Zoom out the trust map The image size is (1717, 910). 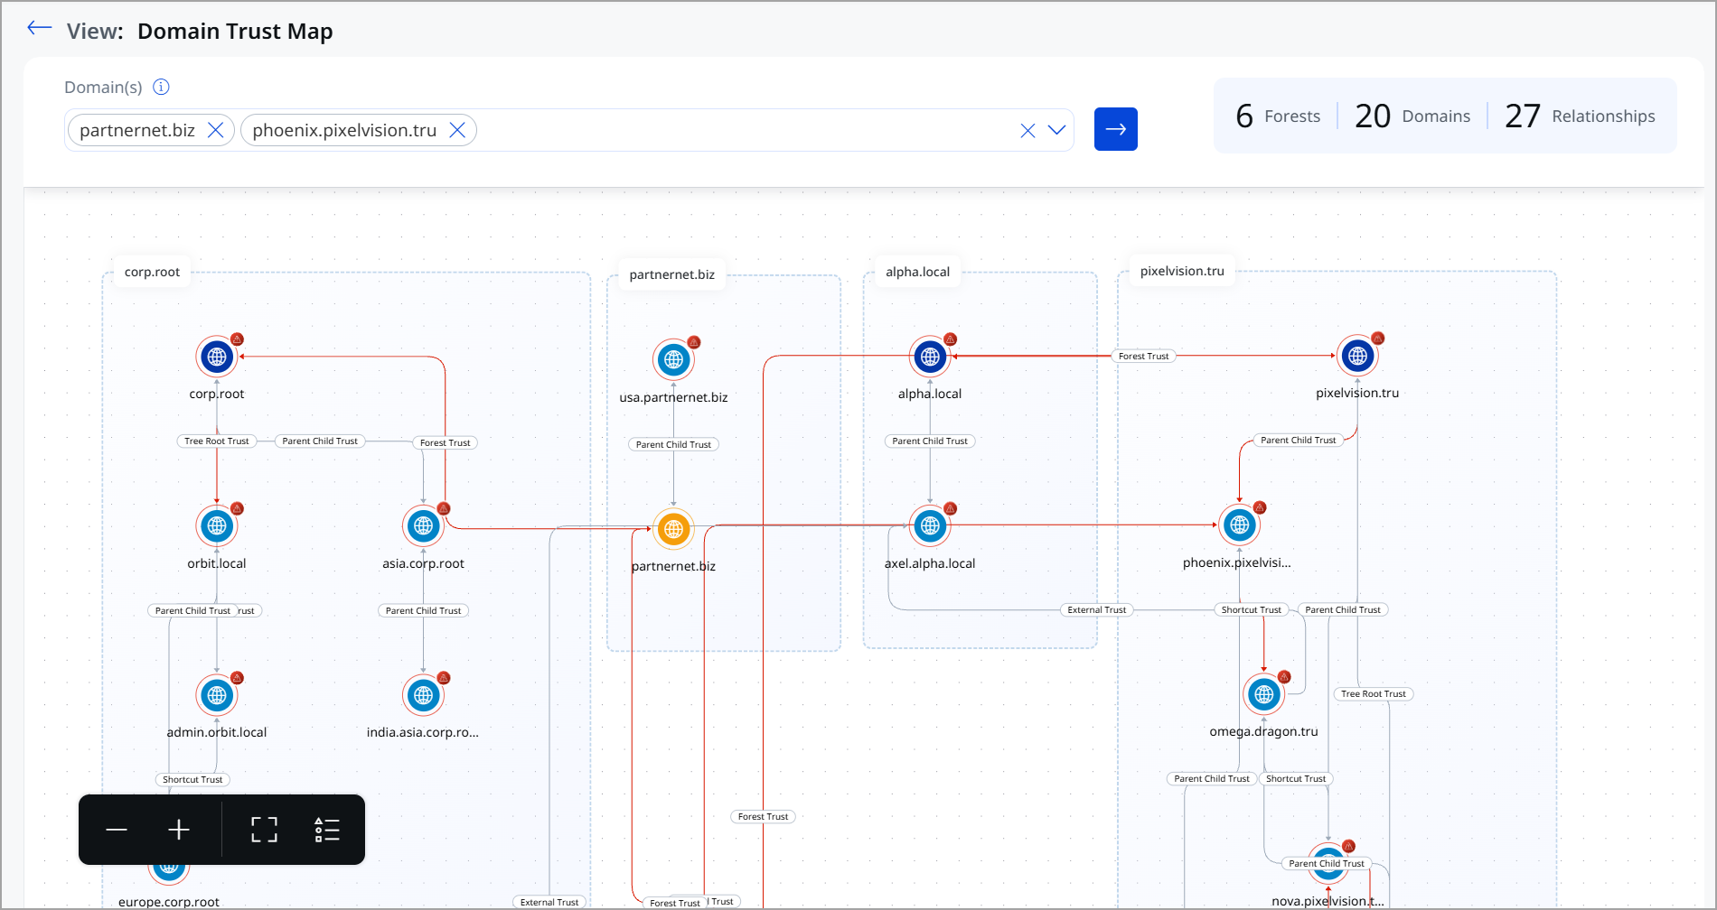click(117, 830)
